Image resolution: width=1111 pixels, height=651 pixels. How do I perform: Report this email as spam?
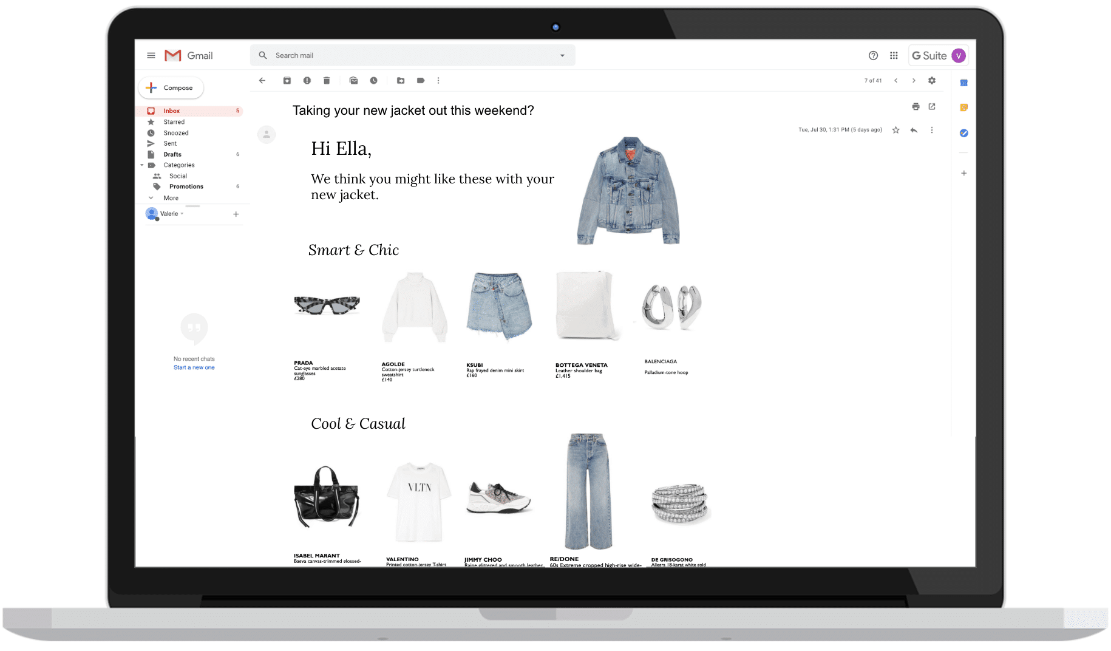307,80
